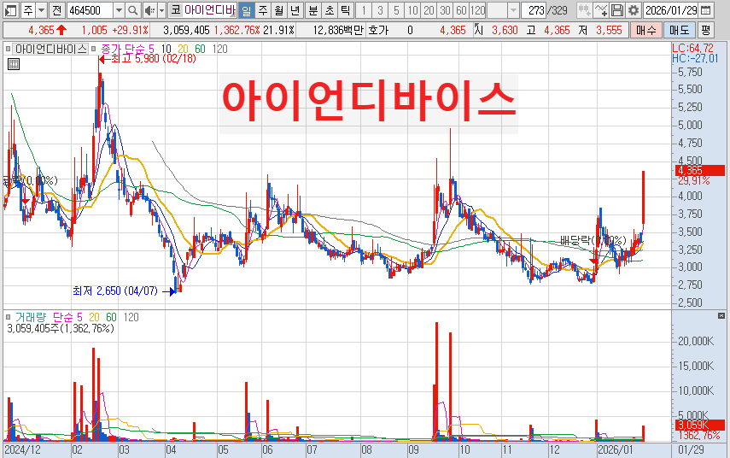Image resolution: width=730 pixels, height=458 pixels.
Task: Click the 매수 buy button
Action: (646, 30)
